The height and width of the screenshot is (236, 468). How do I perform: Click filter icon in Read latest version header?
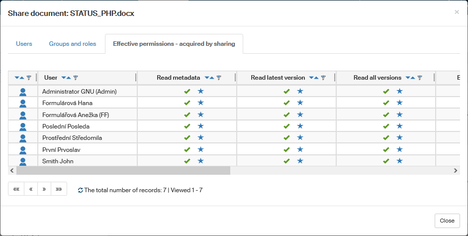click(323, 78)
